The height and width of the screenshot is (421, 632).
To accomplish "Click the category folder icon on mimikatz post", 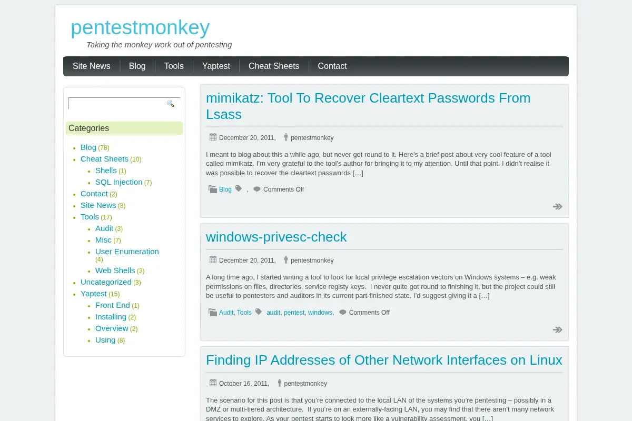I will pyautogui.click(x=213, y=189).
